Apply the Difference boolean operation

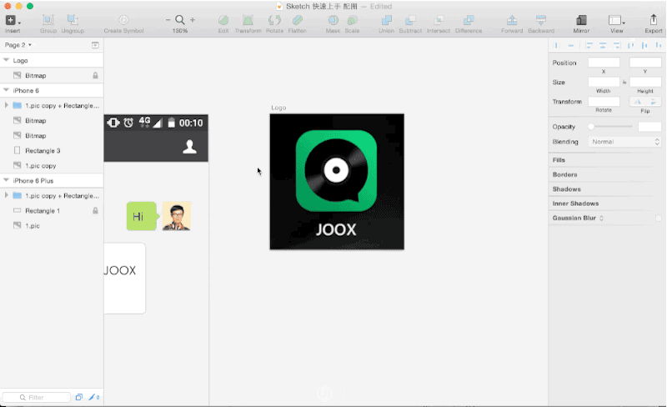(x=469, y=20)
